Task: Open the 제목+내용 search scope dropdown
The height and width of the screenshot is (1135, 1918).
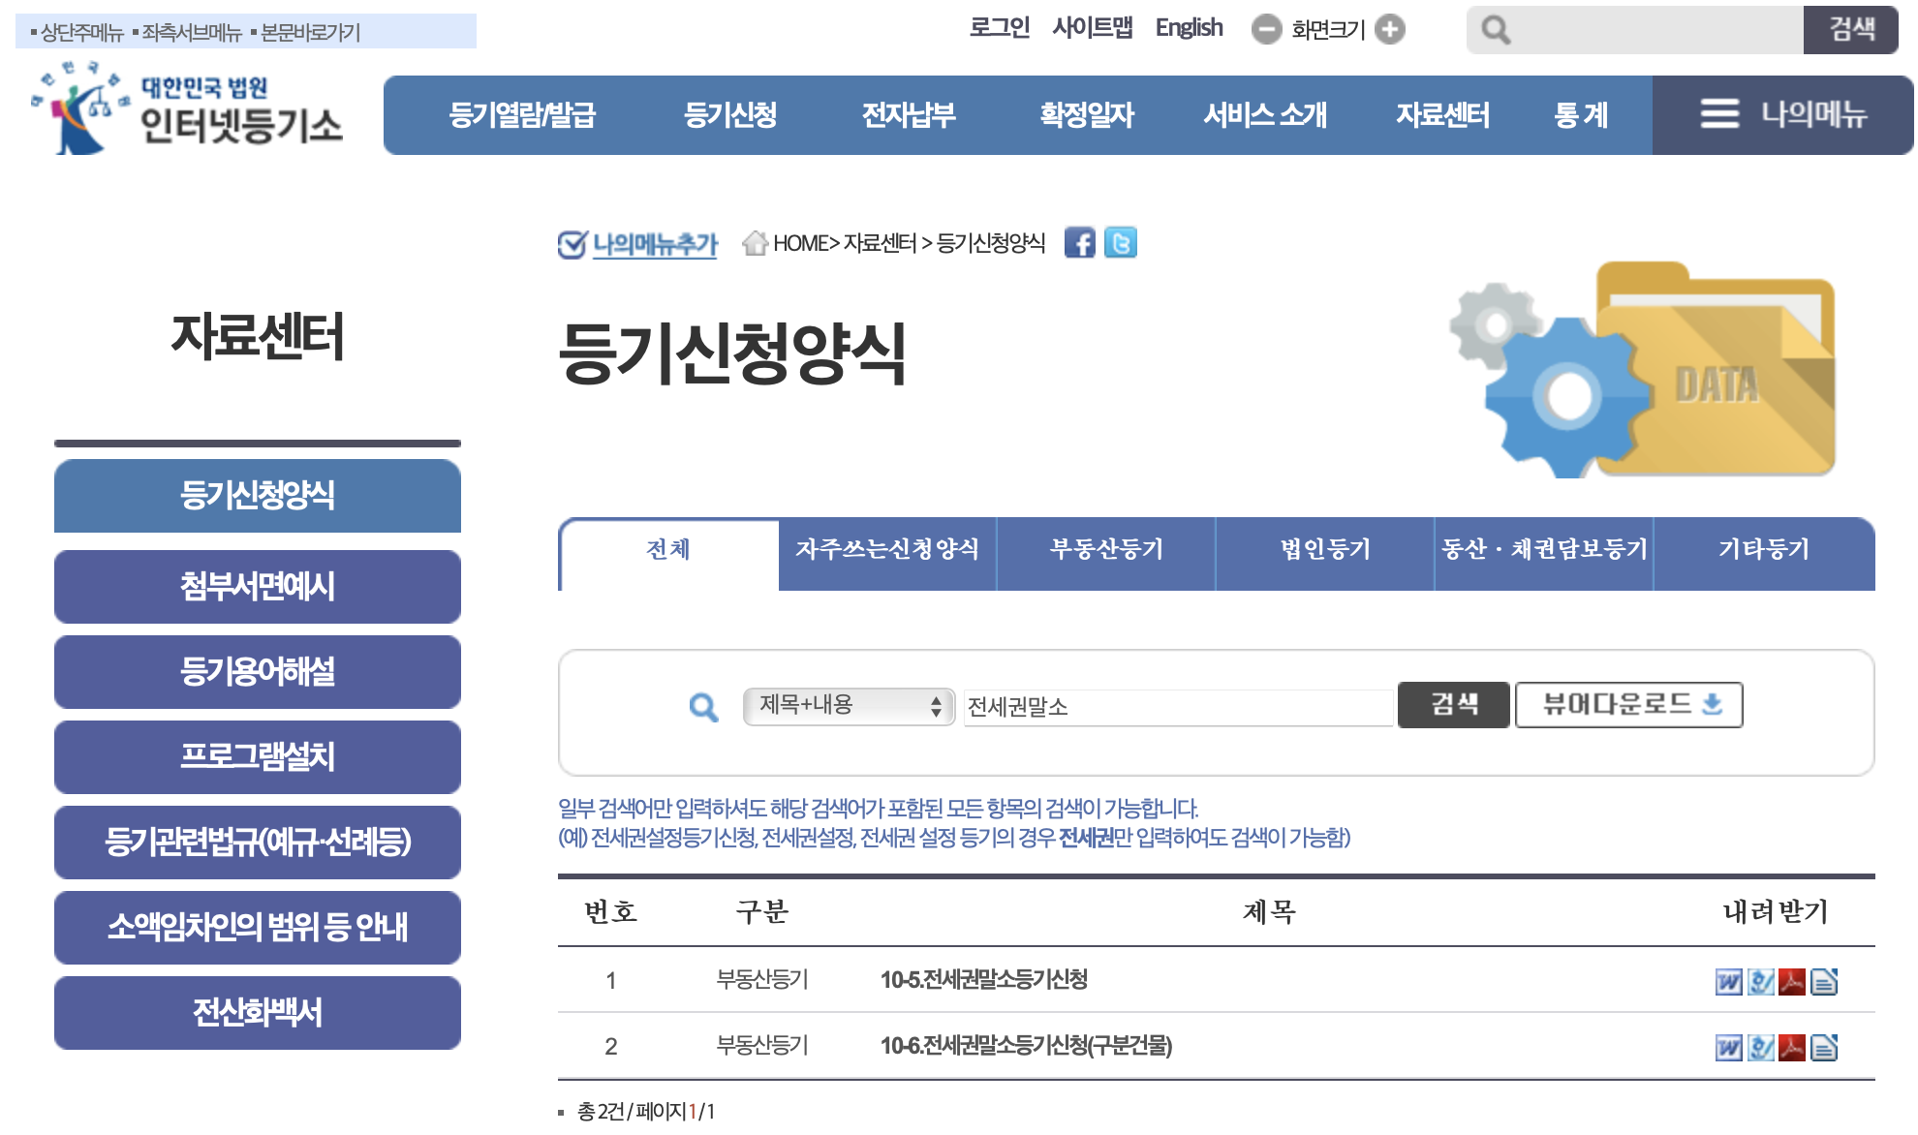Action: coord(849,706)
